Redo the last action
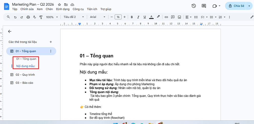 click(x=22, y=17)
